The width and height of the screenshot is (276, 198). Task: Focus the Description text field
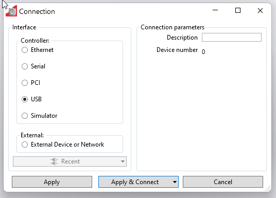pos(232,37)
